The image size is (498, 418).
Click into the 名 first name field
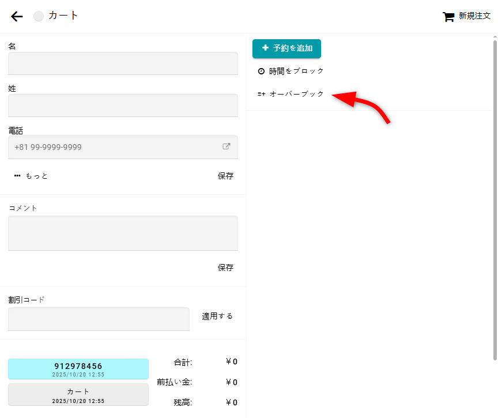[x=123, y=63]
